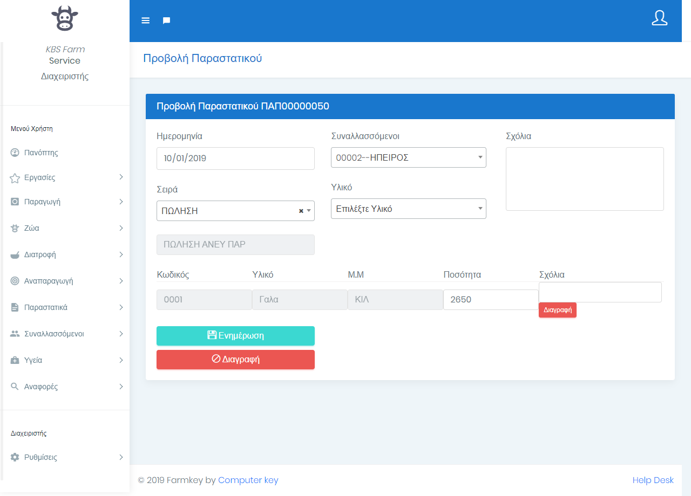Expand the Παραστατικά menu chevron
The height and width of the screenshot is (496, 691).
pyautogui.click(x=121, y=307)
